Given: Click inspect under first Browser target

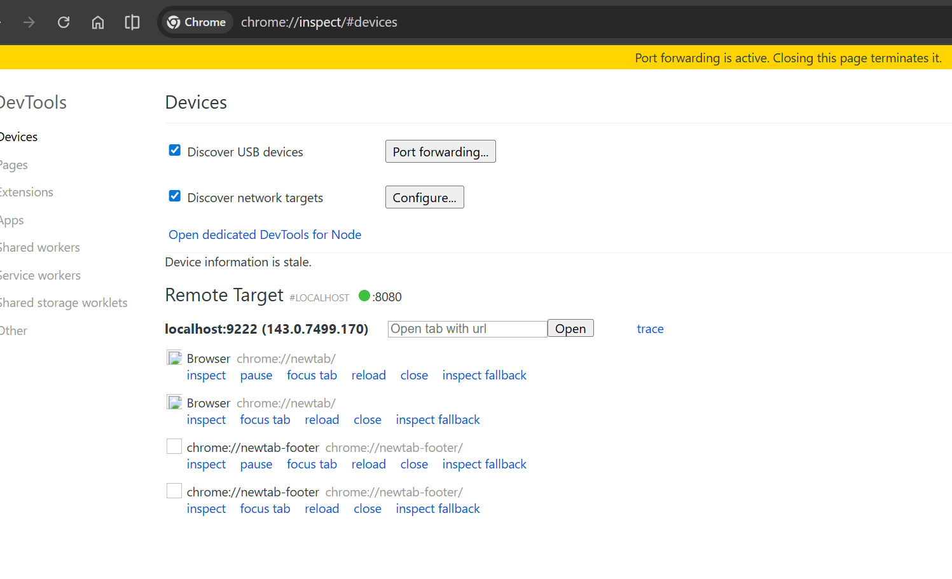Looking at the screenshot, I should click(x=206, y=376).
